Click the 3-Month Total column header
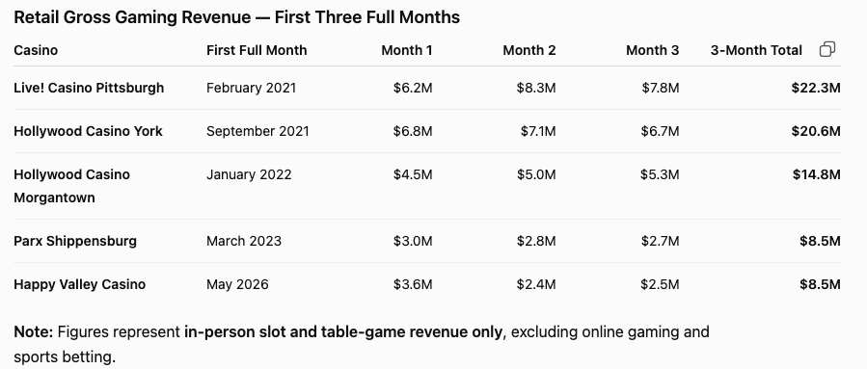The height and width of the screenshot is (369, 867). click(756, 50)
